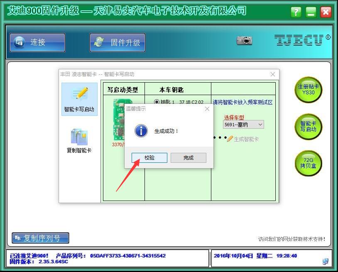Select 复制智能卡 in the side panel
Image resolution: width=338 pixels, height=272 pixels.
(x=79, y=141)
